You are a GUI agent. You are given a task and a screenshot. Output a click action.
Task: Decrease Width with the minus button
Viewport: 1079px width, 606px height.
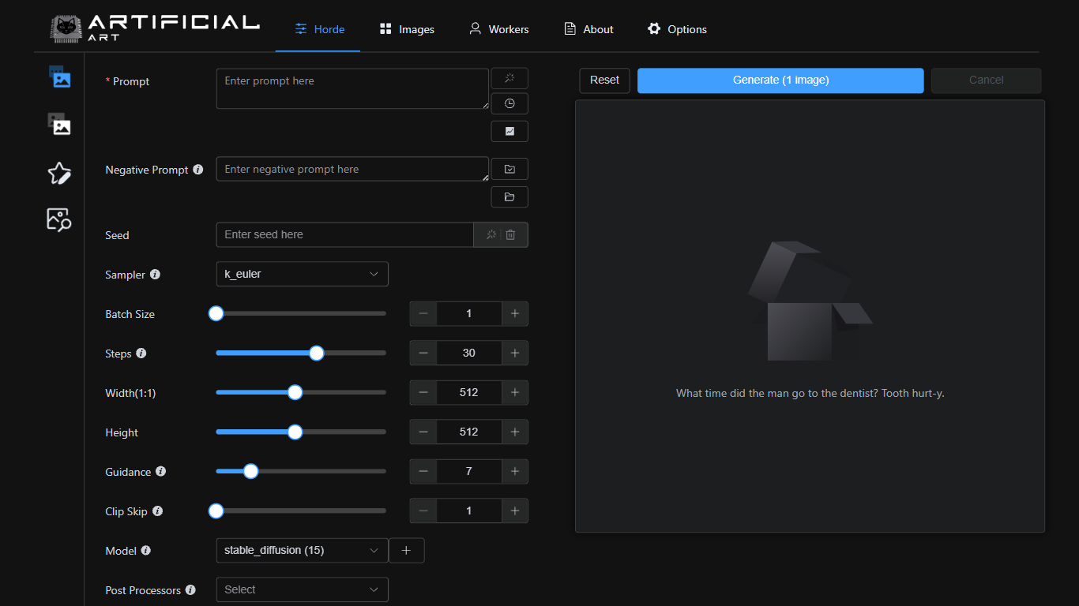coord(423,393)
